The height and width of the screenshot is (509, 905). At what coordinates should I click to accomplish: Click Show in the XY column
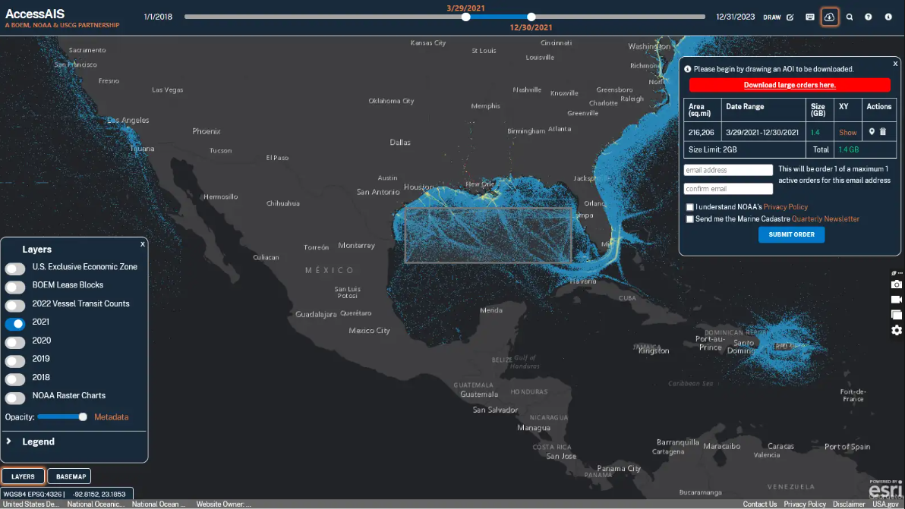coord(847,133)
